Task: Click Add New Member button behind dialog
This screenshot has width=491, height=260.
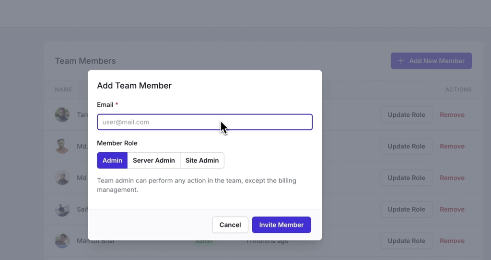Action: (431, 61)
